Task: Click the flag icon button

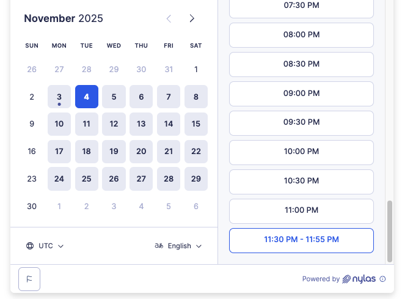Action: [x=29, y=279]
